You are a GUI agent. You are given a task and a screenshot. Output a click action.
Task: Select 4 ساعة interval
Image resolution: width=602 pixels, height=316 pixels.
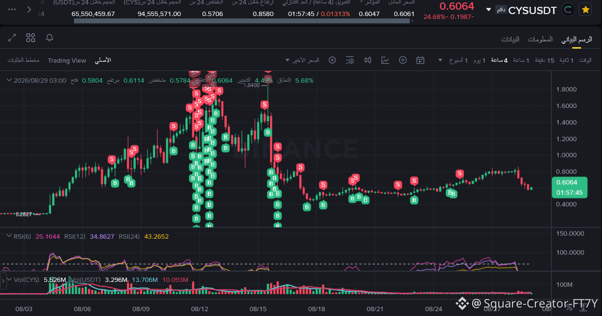click(499, 60)
